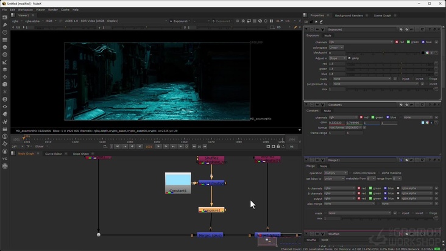Switch to Curve Editor tab
Viewport: 446px width, 251px height.
pyautogui.click(x=54, y=154)
